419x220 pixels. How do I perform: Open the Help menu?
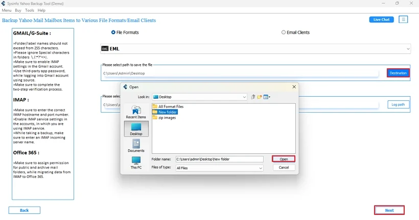[41, 10]
